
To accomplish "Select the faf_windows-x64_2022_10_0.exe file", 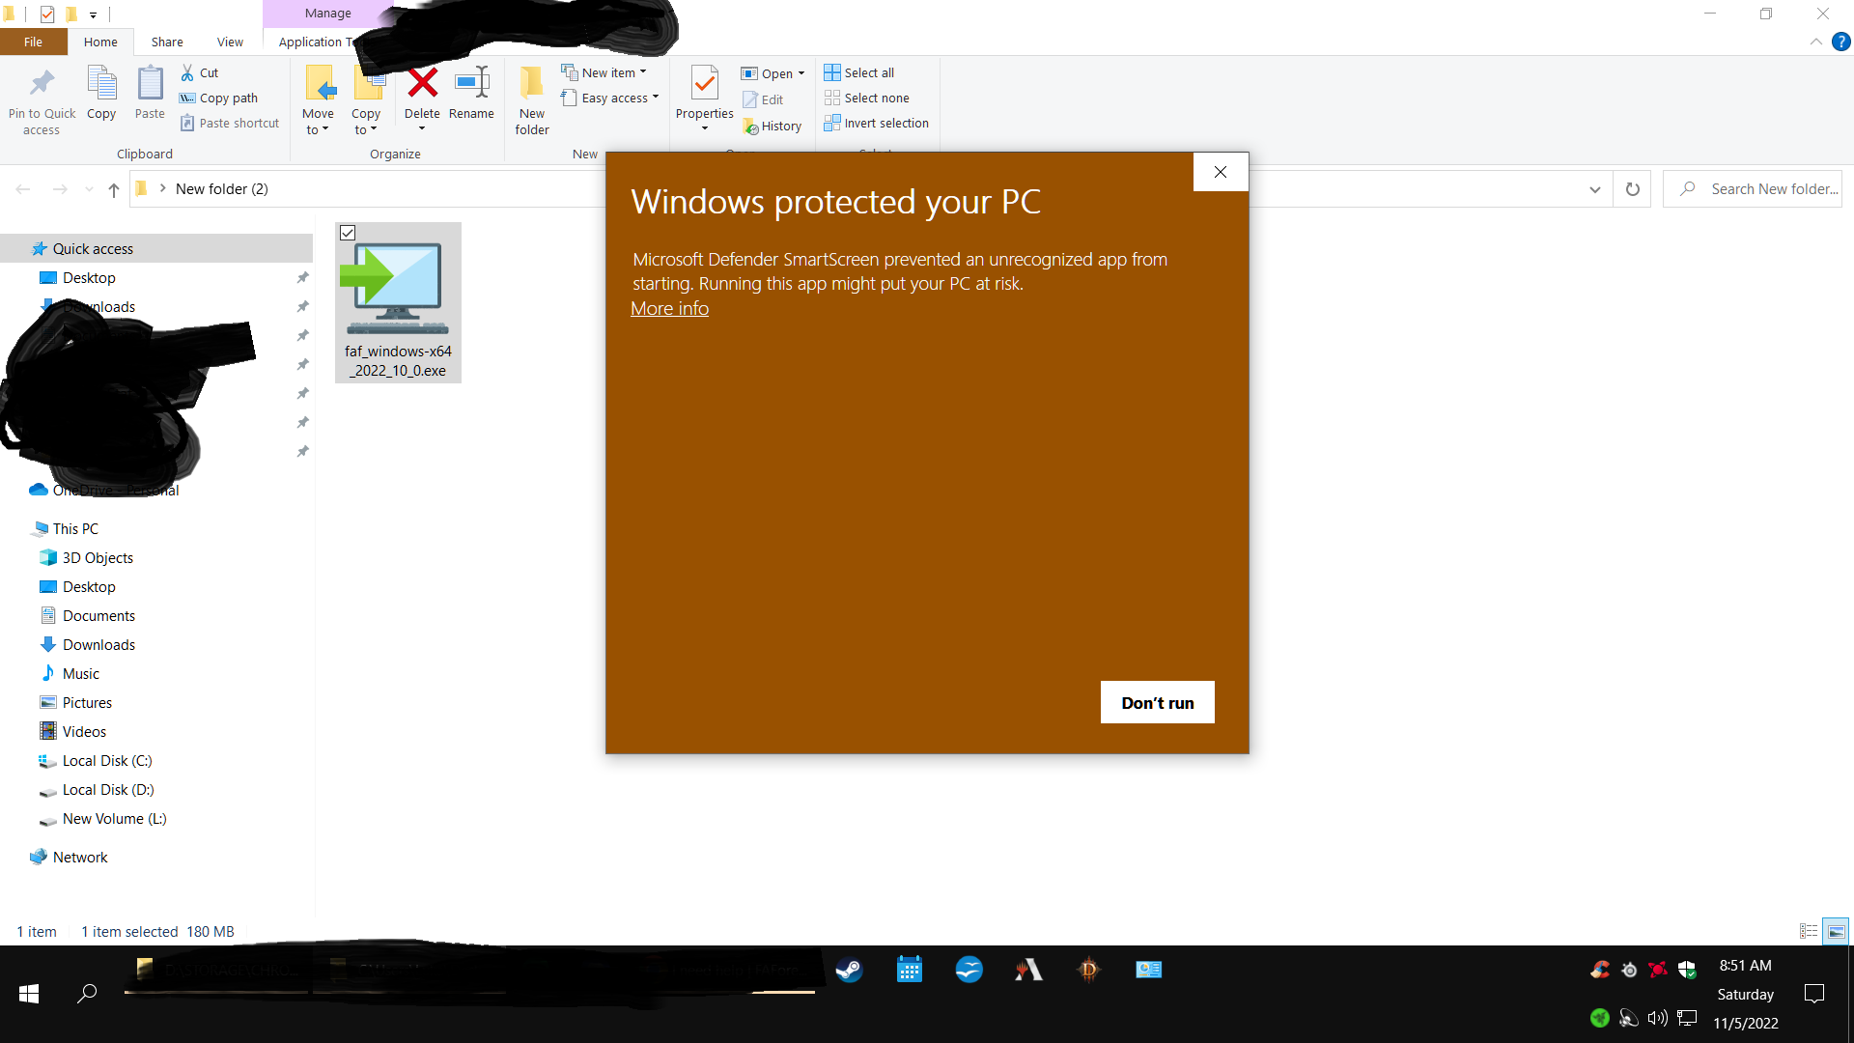I will coord(398,302).
